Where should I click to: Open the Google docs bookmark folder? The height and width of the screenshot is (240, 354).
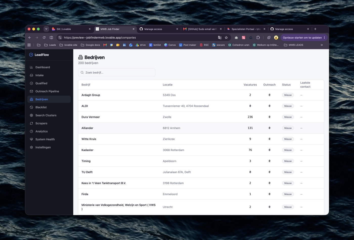coord(91,45)
